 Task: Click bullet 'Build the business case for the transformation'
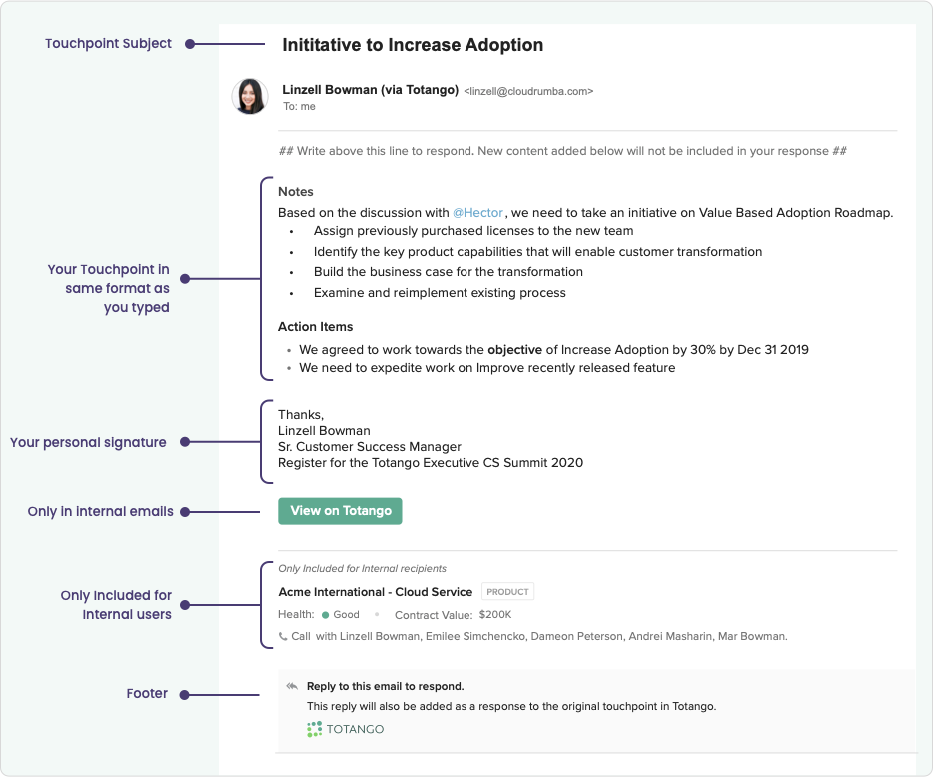tap(449, 272)
